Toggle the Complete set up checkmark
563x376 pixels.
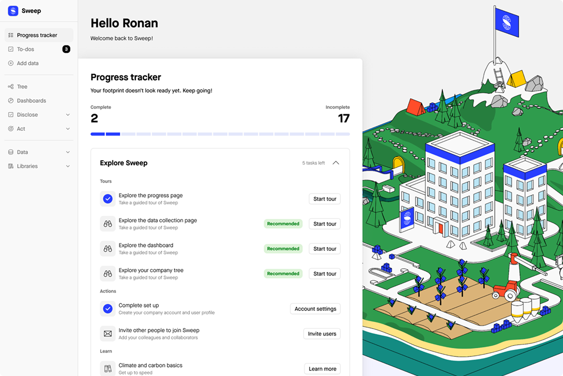(x=108, y=308)
